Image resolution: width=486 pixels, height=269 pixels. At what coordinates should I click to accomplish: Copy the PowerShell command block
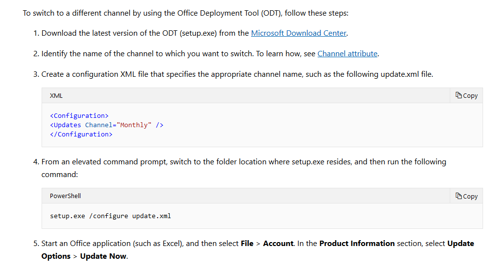pos(466,196)
